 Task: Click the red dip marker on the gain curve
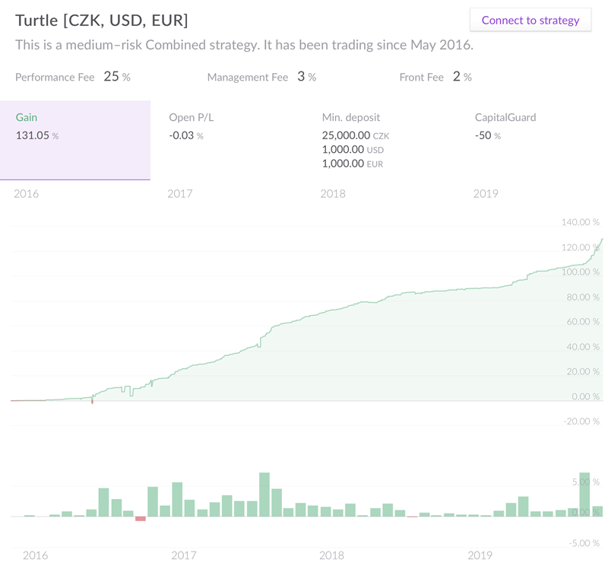(x=92, y=402)
